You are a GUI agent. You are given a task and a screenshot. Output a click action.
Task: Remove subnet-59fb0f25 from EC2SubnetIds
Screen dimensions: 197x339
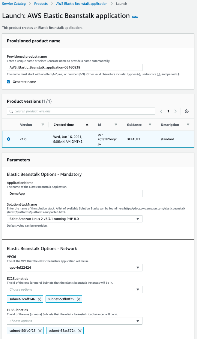pos(79,299)
